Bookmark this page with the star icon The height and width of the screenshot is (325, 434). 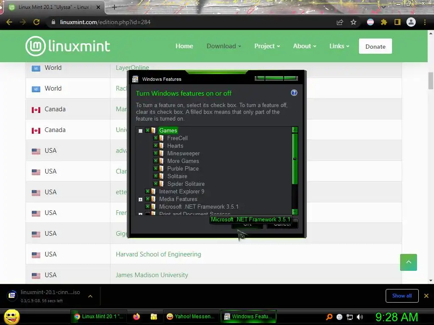353,22
